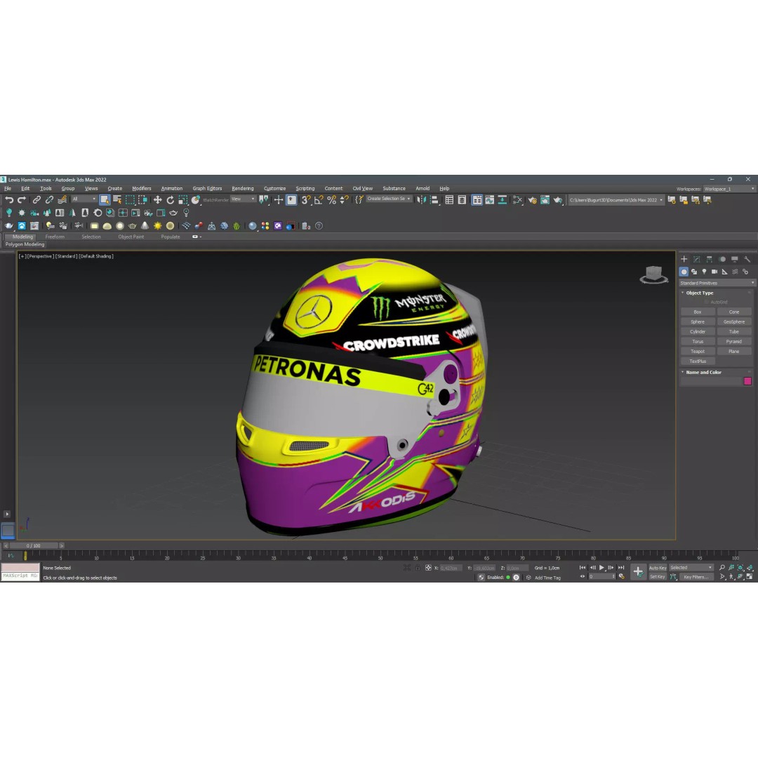Click the Align tool icon

434,199
